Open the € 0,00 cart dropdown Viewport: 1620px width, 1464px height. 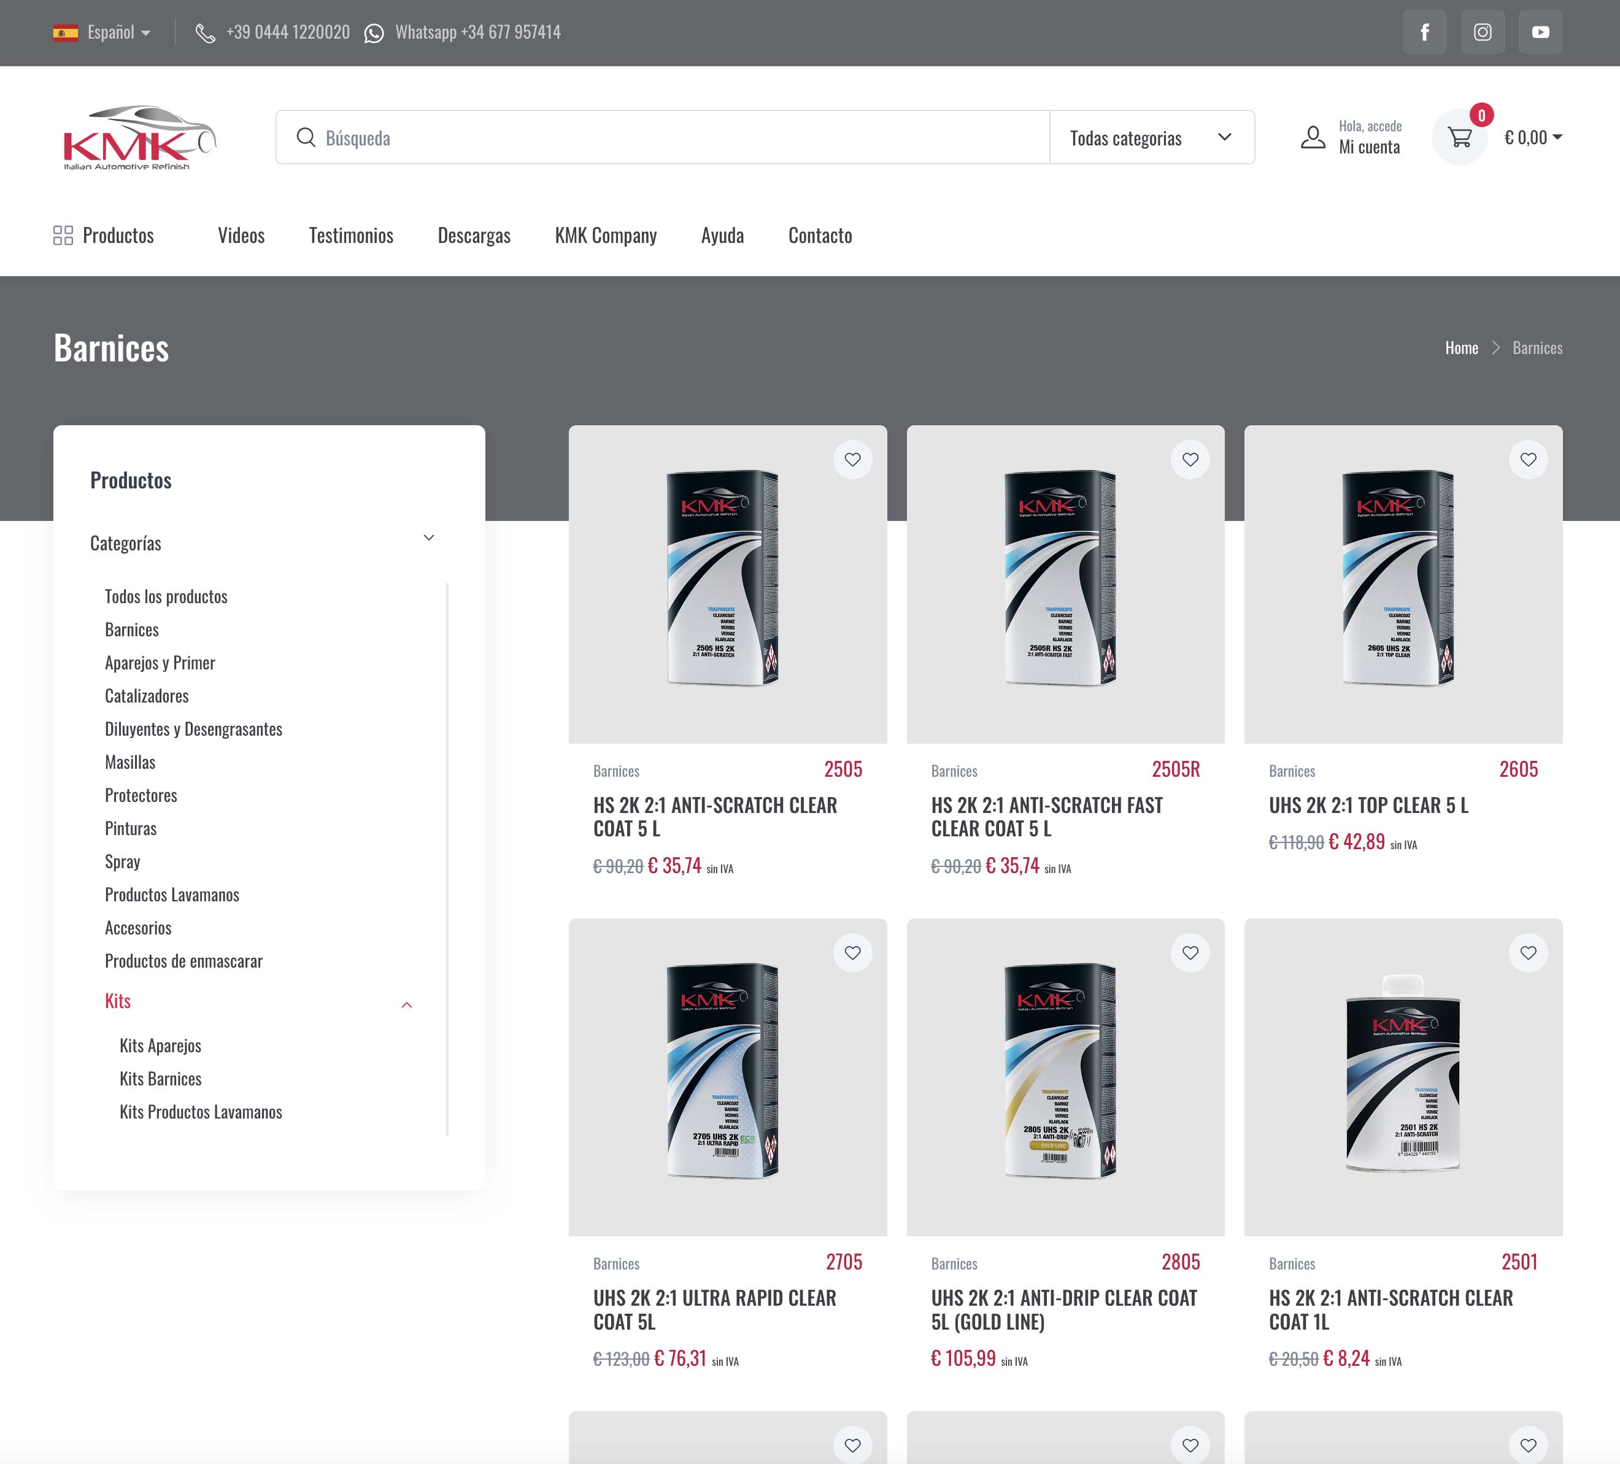1532,137
